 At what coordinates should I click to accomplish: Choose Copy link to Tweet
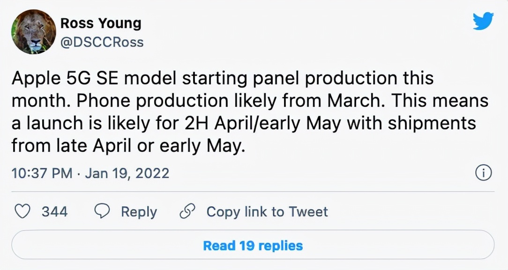pos(267,212)
